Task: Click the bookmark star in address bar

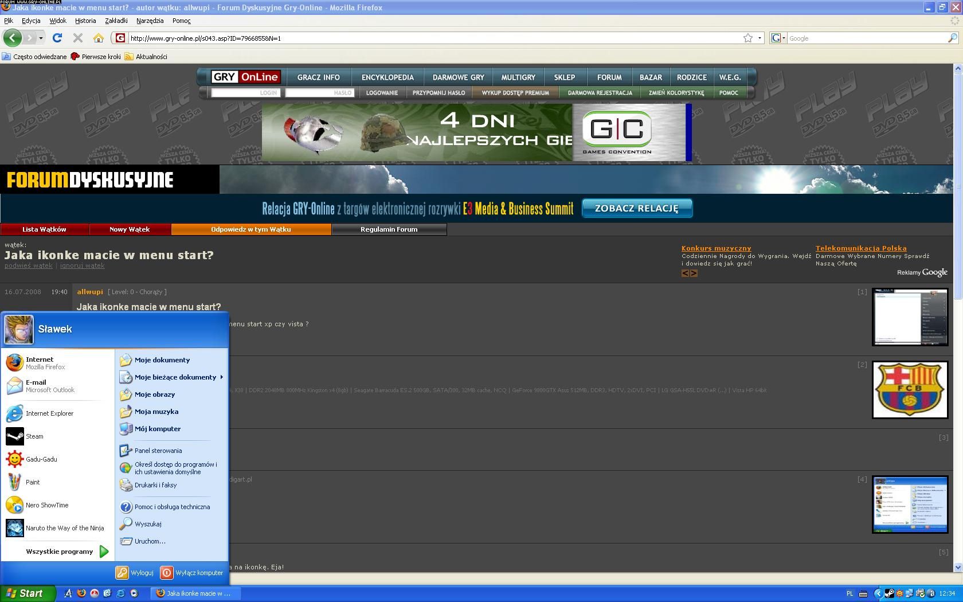Action: (x=748, y=38)
